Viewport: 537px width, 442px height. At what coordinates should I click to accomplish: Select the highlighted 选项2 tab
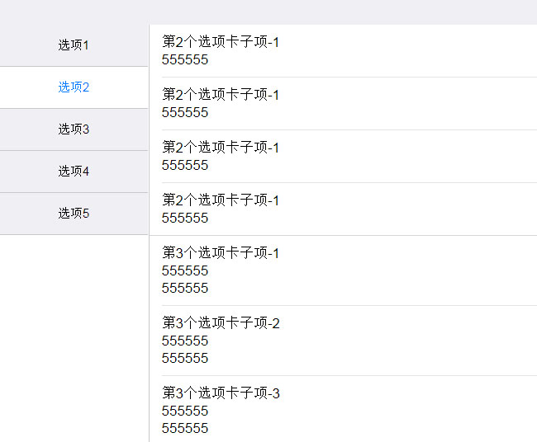click(74, 87)
